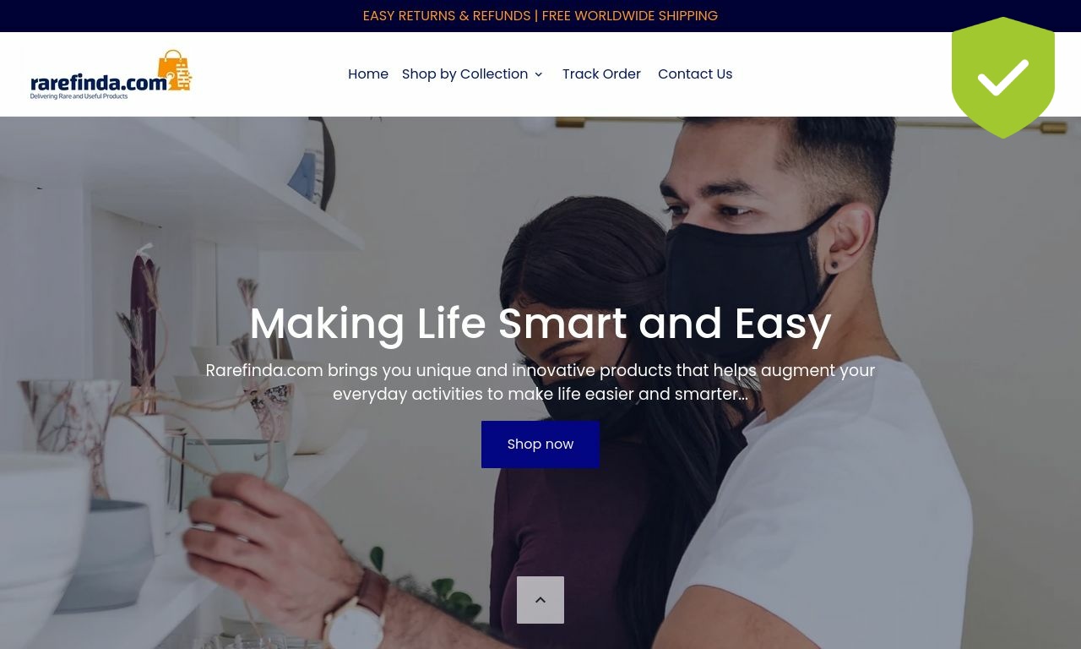
Task: Click the orange shopping bag logo icon
Action: coord(175,70)
